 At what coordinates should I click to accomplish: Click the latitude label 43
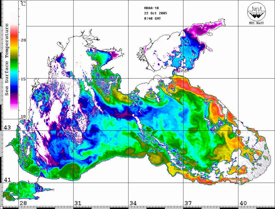pyautogui.click(x=7, y=128)
